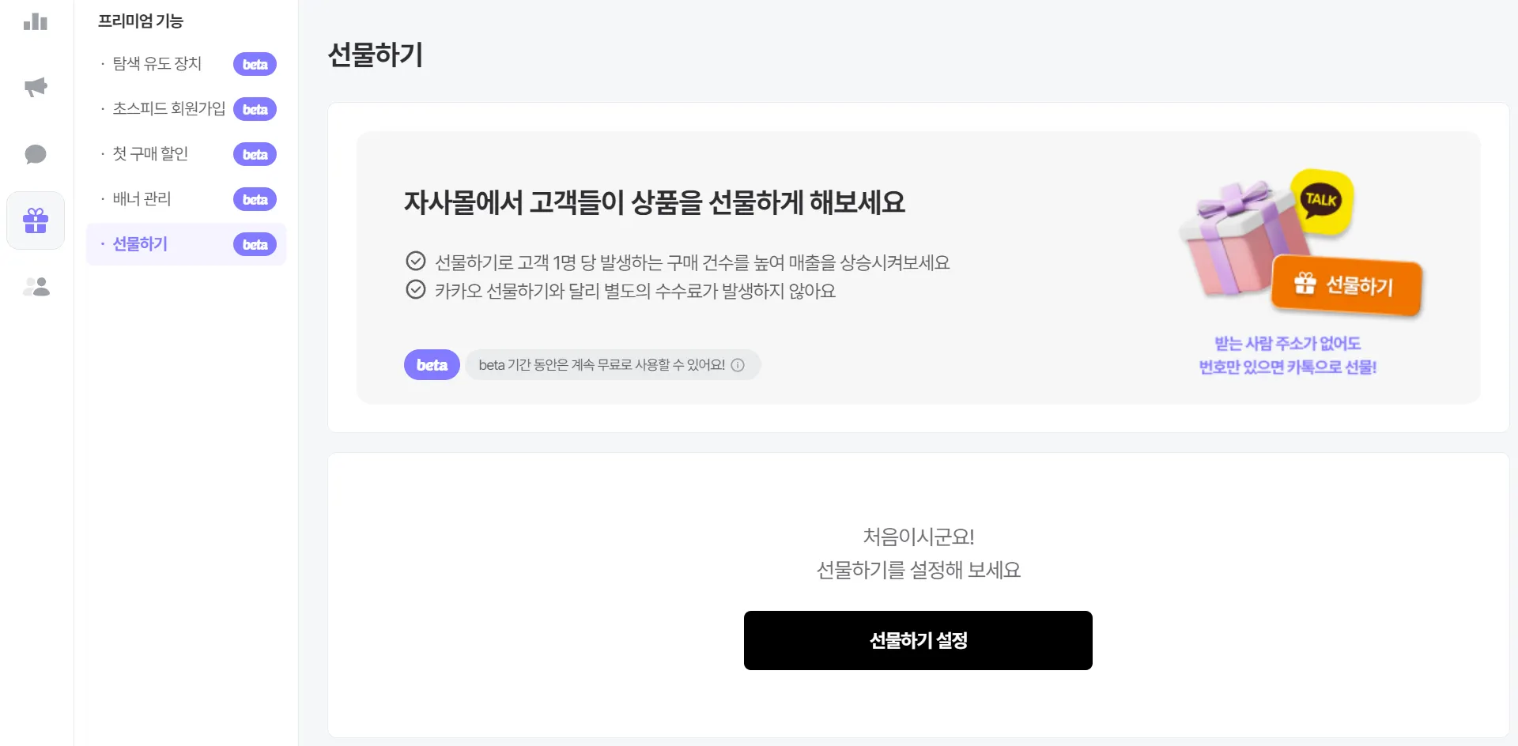Image resolution: width=1518 pixels, height=746 pixels.
Task: Click the first checkmark bullet about 구매 건수
Action: coord(416,261)
